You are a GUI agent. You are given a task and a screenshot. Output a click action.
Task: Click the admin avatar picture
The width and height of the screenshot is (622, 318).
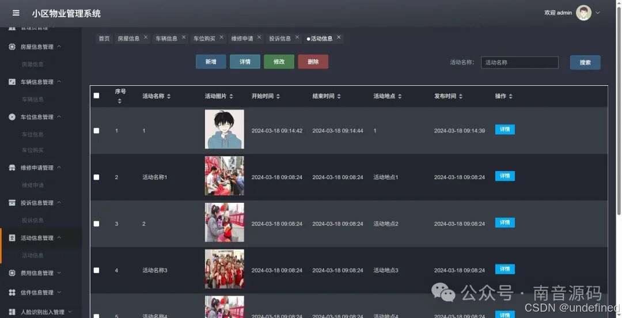coord(583,13)
